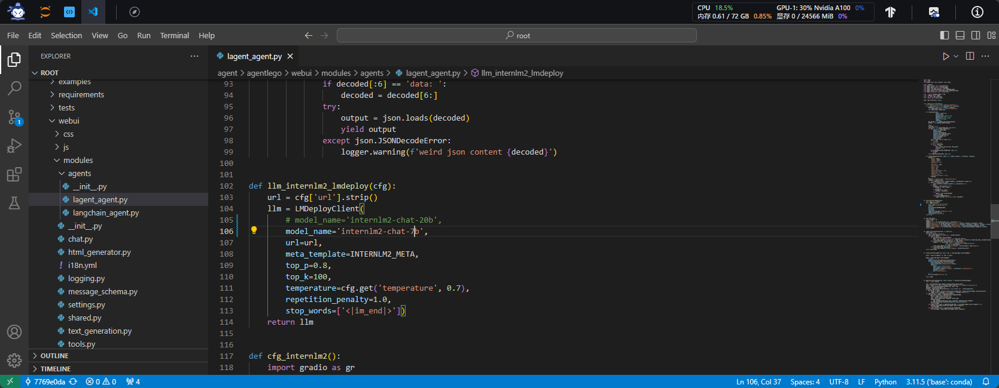This screenshot has width=999, height=388.
Task: Open settings.py in the explorer
Action: [x=118, y=305]
